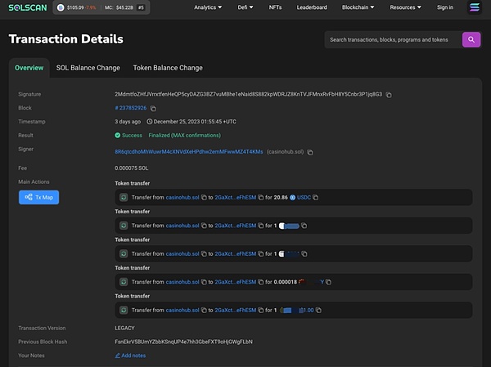This screenshot has width=491, height=367.
Task: Copy the transaction signature
Action: [389, 95]
